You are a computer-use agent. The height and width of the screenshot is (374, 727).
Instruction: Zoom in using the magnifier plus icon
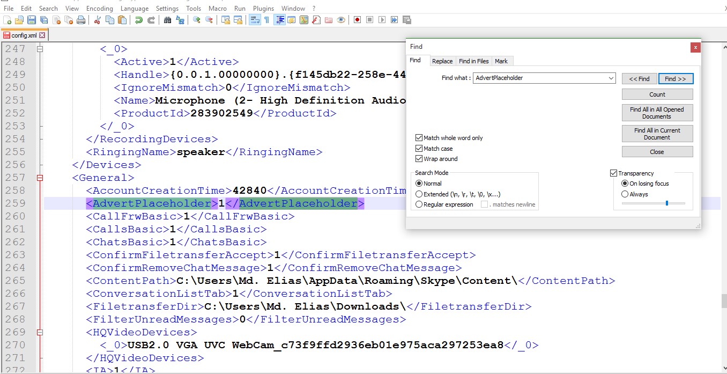pos(196,20)
